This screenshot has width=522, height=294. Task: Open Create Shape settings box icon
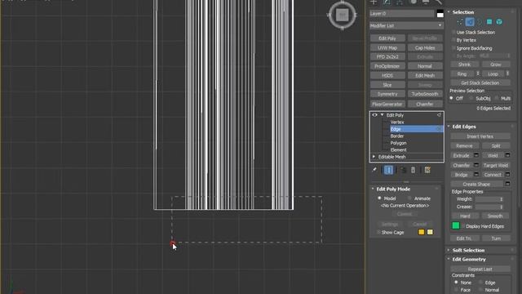[507, 184]
